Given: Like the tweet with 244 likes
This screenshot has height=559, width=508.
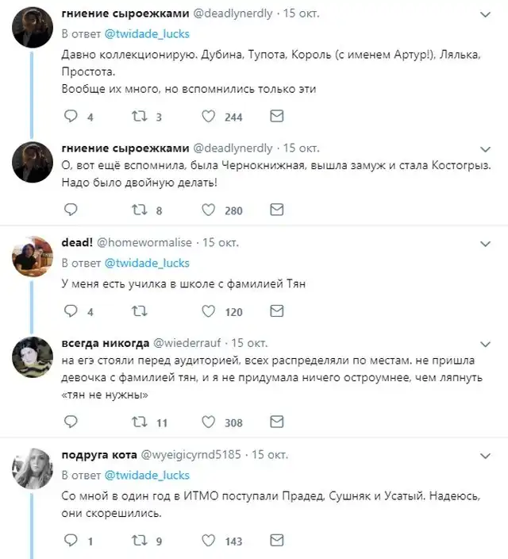Looking at the screenshot, I should (x=209, y=117).
